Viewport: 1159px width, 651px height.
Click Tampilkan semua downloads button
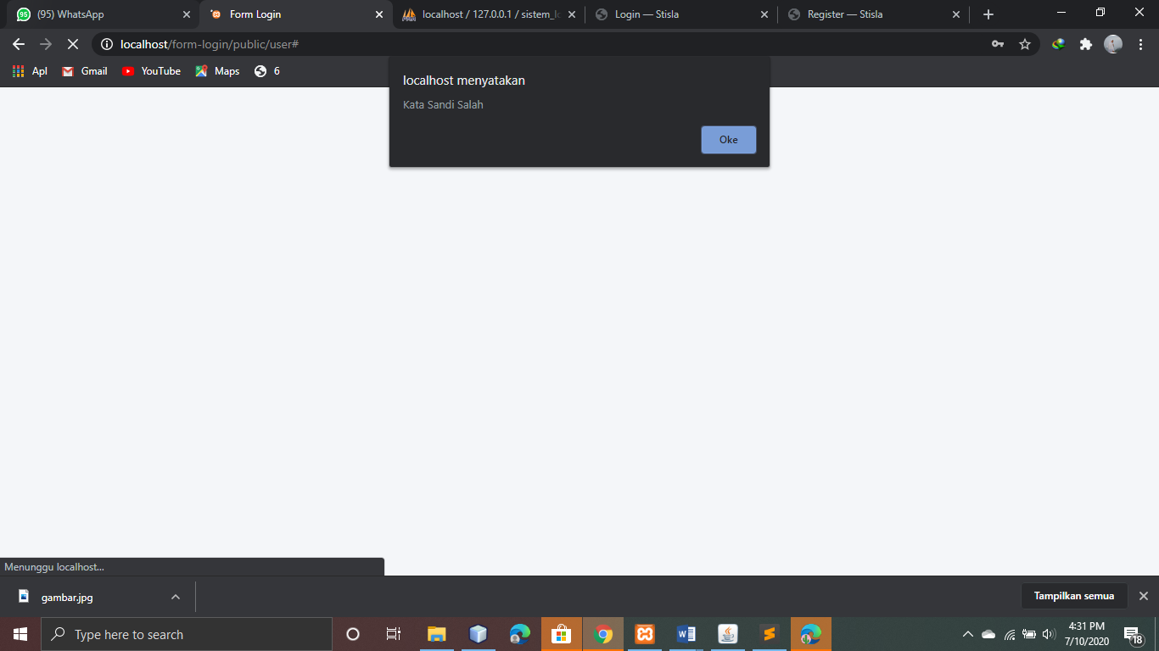click(x=1073, y=596)
